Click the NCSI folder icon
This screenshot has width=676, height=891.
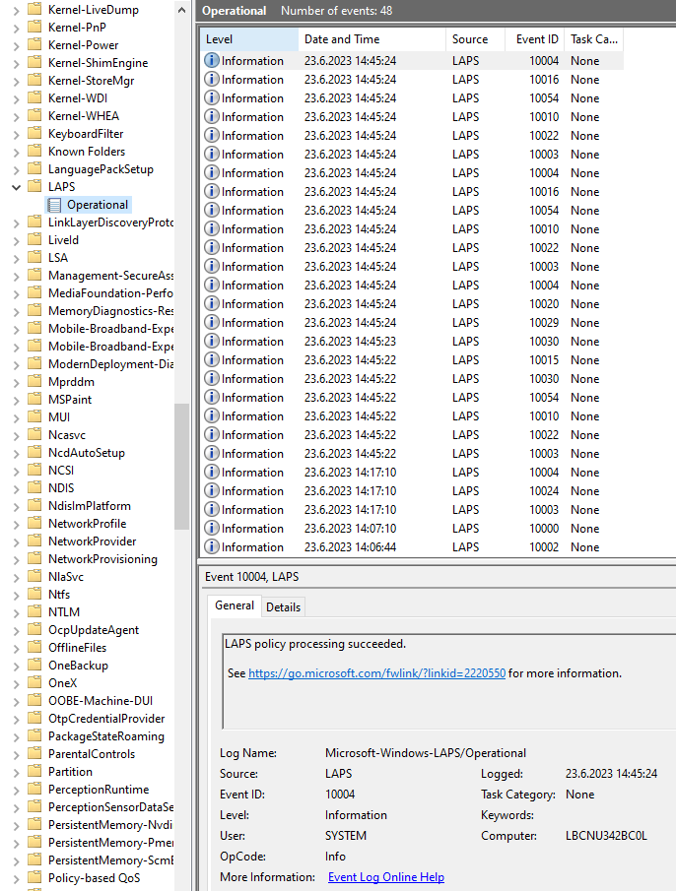pos(34,470)
